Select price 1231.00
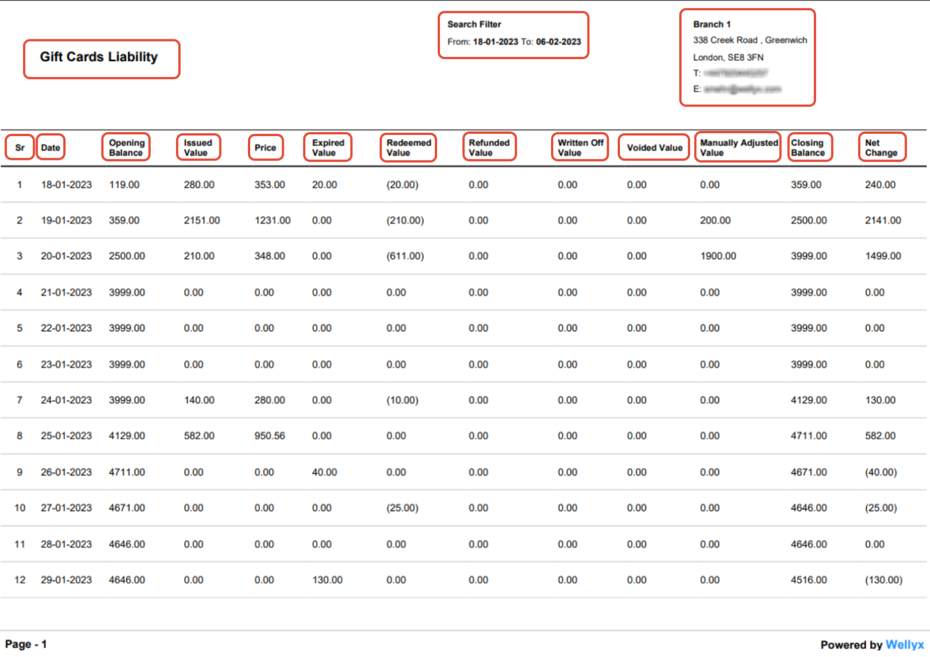The image size is (930, 657). pos(272,220)
